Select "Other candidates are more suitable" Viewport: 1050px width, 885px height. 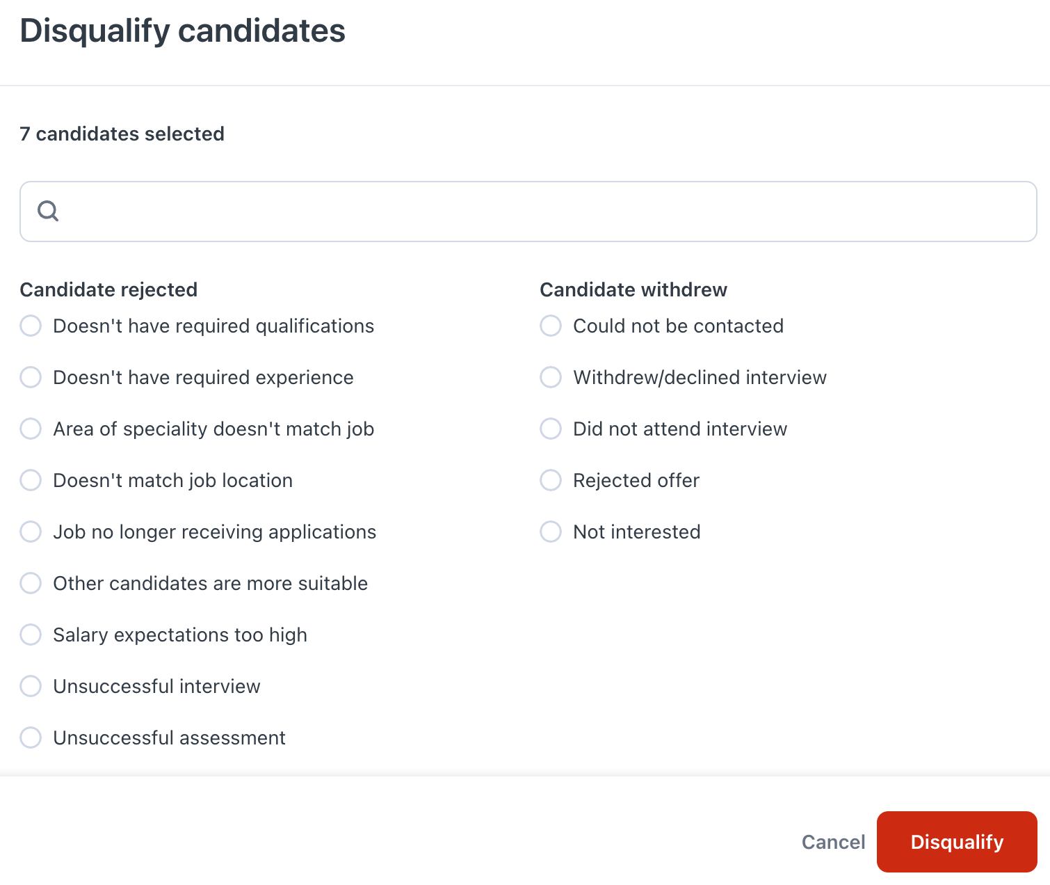point(31,583)
